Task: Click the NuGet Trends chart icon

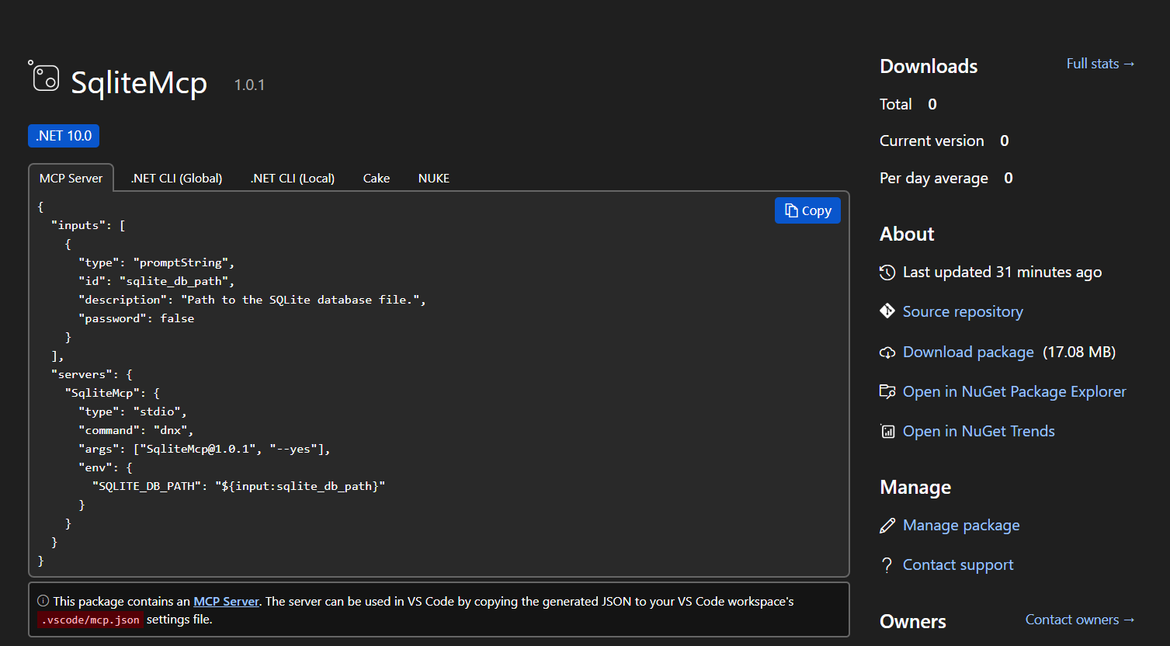Action: [887, 431]
